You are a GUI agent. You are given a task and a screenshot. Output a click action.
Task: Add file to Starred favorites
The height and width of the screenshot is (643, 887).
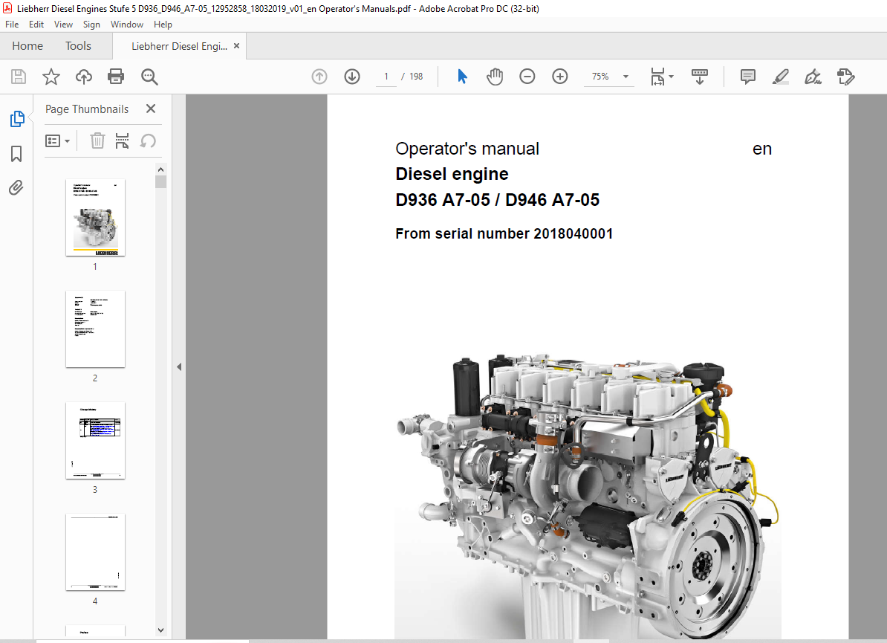(51, 77)
